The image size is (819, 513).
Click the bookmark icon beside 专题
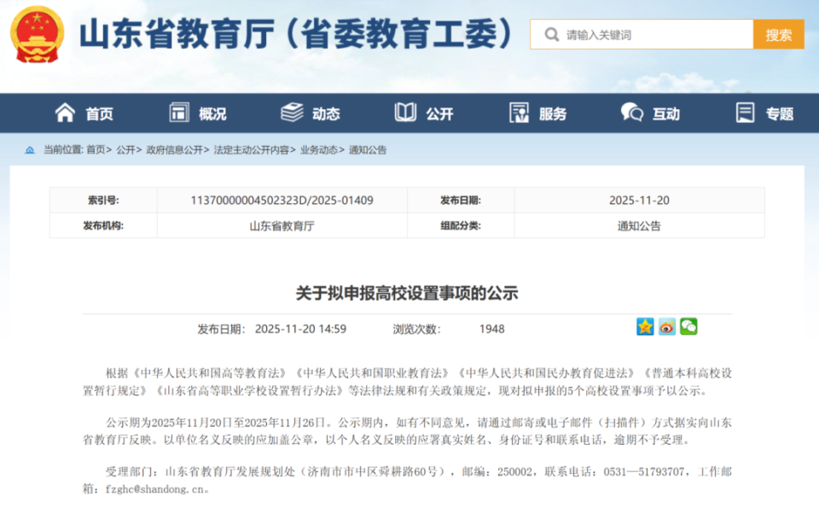(x=745, y=113)
